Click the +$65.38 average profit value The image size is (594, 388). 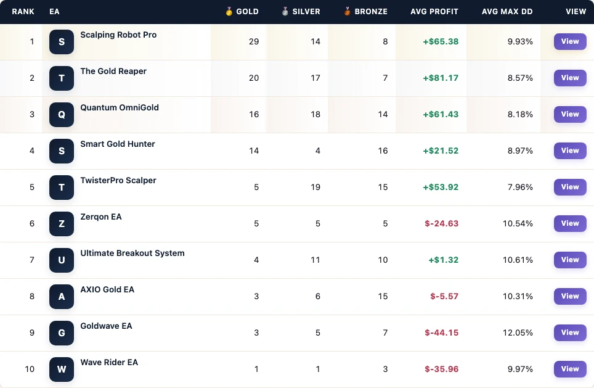click(x=441, y=41)
